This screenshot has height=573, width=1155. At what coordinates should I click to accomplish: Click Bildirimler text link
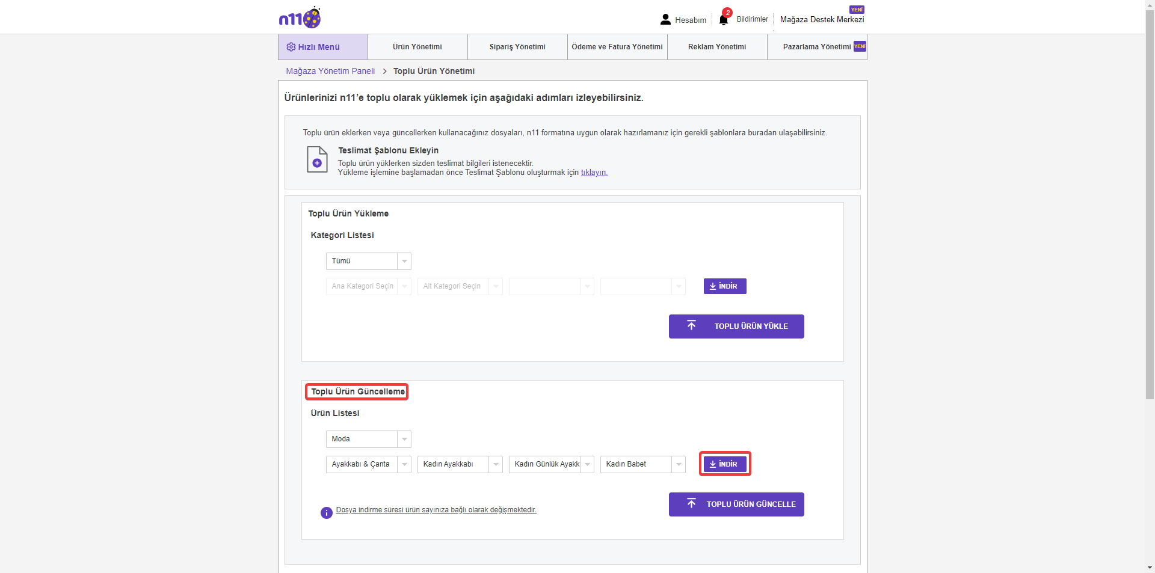tap(753, 19)
